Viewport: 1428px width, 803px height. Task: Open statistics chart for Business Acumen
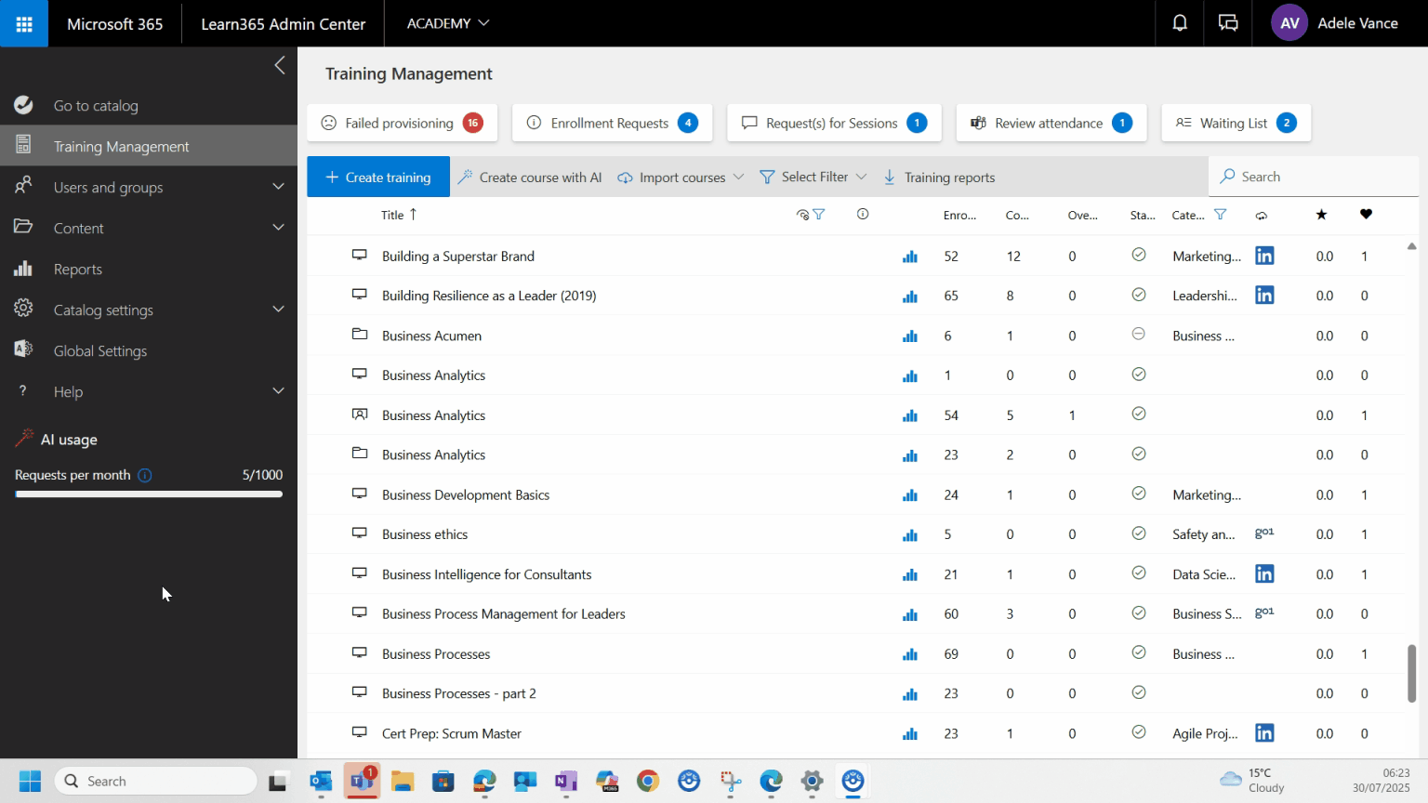pyautogui.click(x=909, y=336)
